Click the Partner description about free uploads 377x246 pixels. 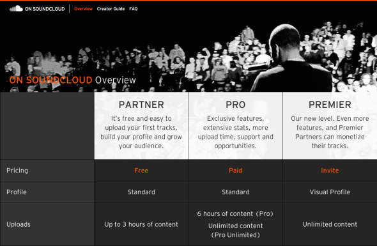coord(141,132)
